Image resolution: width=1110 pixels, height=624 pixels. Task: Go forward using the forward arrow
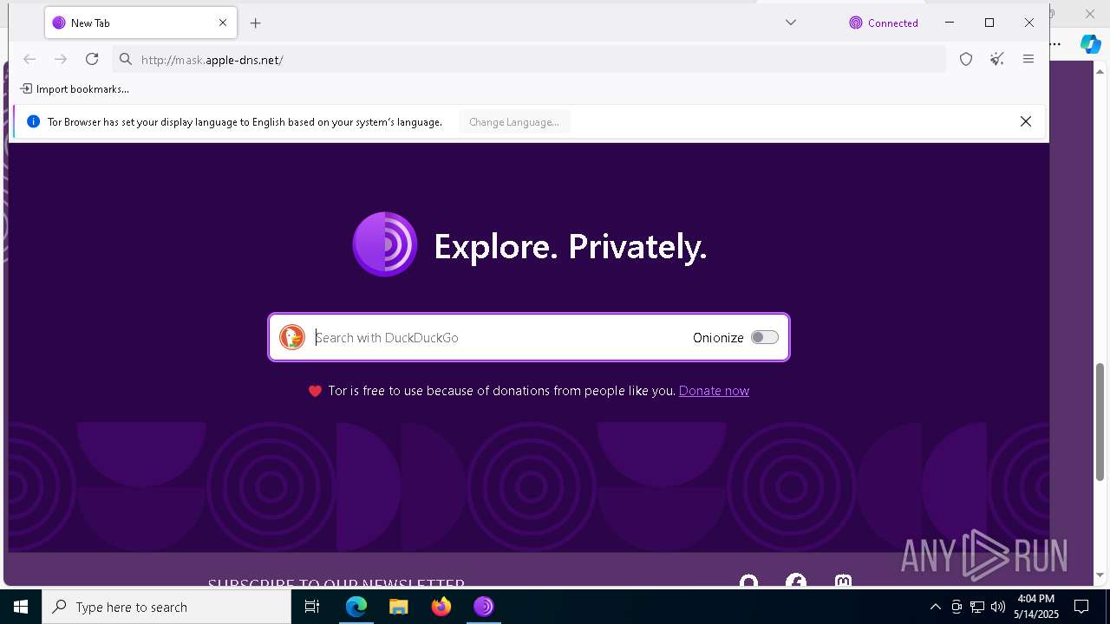point(61,59)
